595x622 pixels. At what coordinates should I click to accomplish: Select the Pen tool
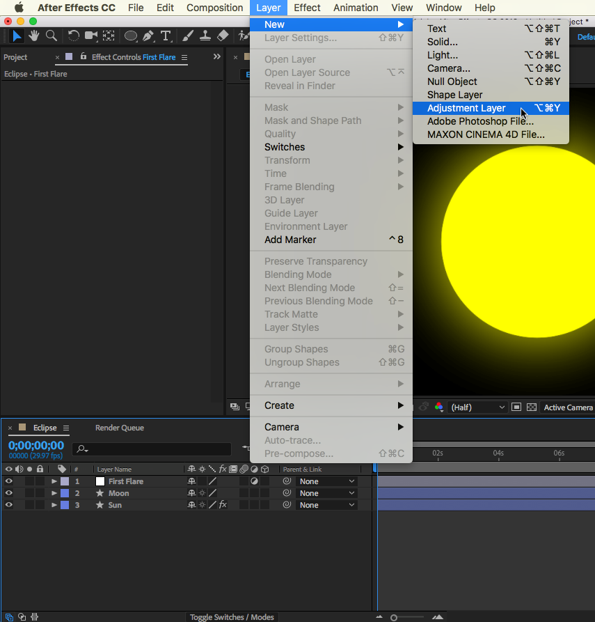(148, 36)
